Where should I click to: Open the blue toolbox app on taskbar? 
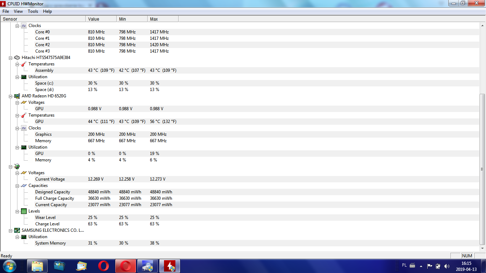coord(59,266)
